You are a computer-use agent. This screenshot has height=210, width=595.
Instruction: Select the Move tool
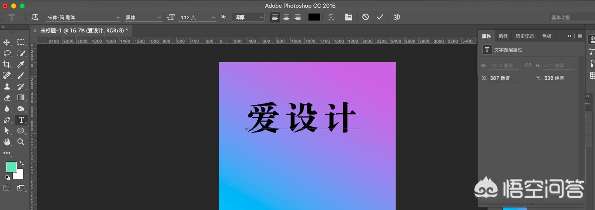(x=7, y=42)
